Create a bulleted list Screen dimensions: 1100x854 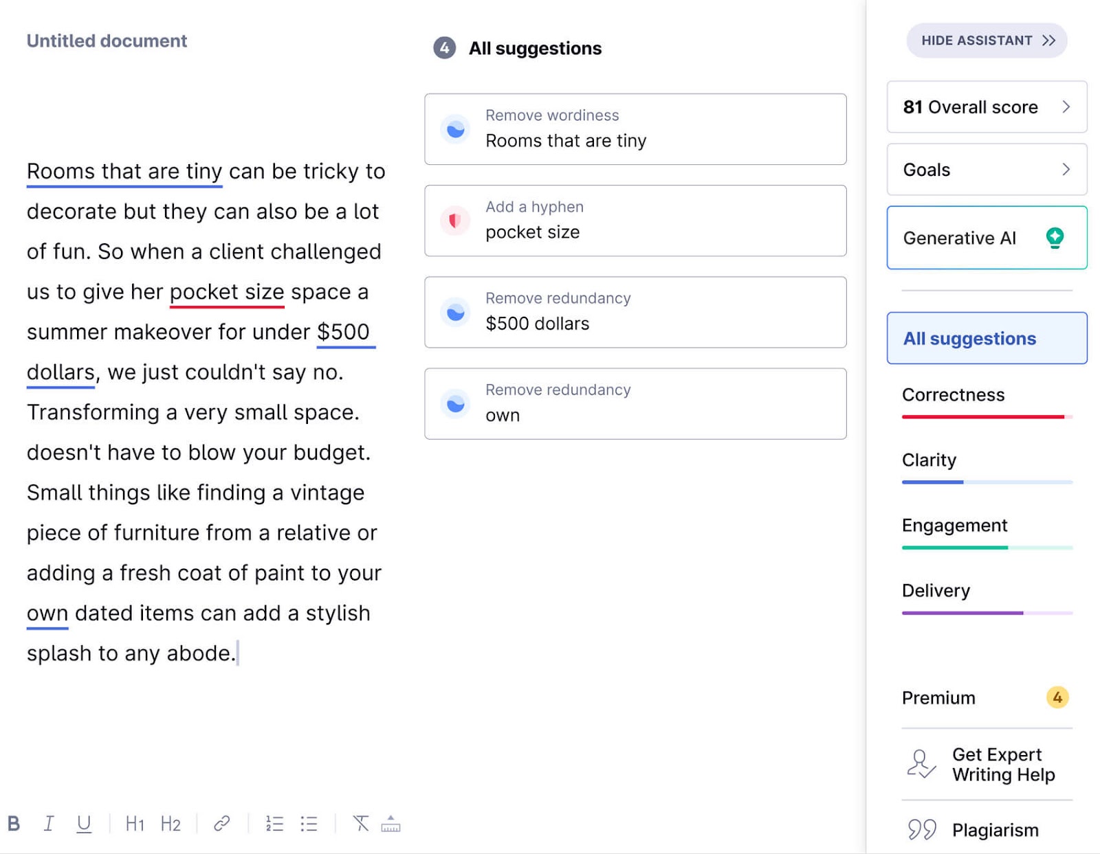tap(309, 824)
